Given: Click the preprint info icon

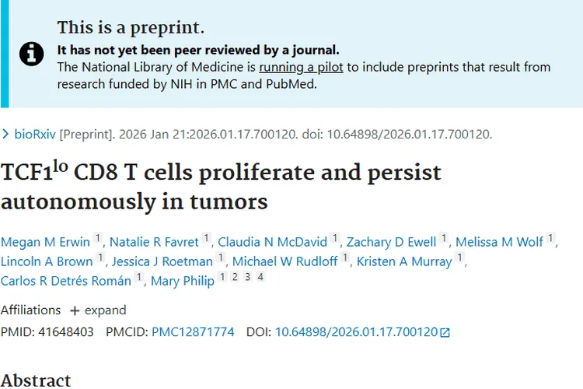Looking at the screenshot, I should coord(32,54).
